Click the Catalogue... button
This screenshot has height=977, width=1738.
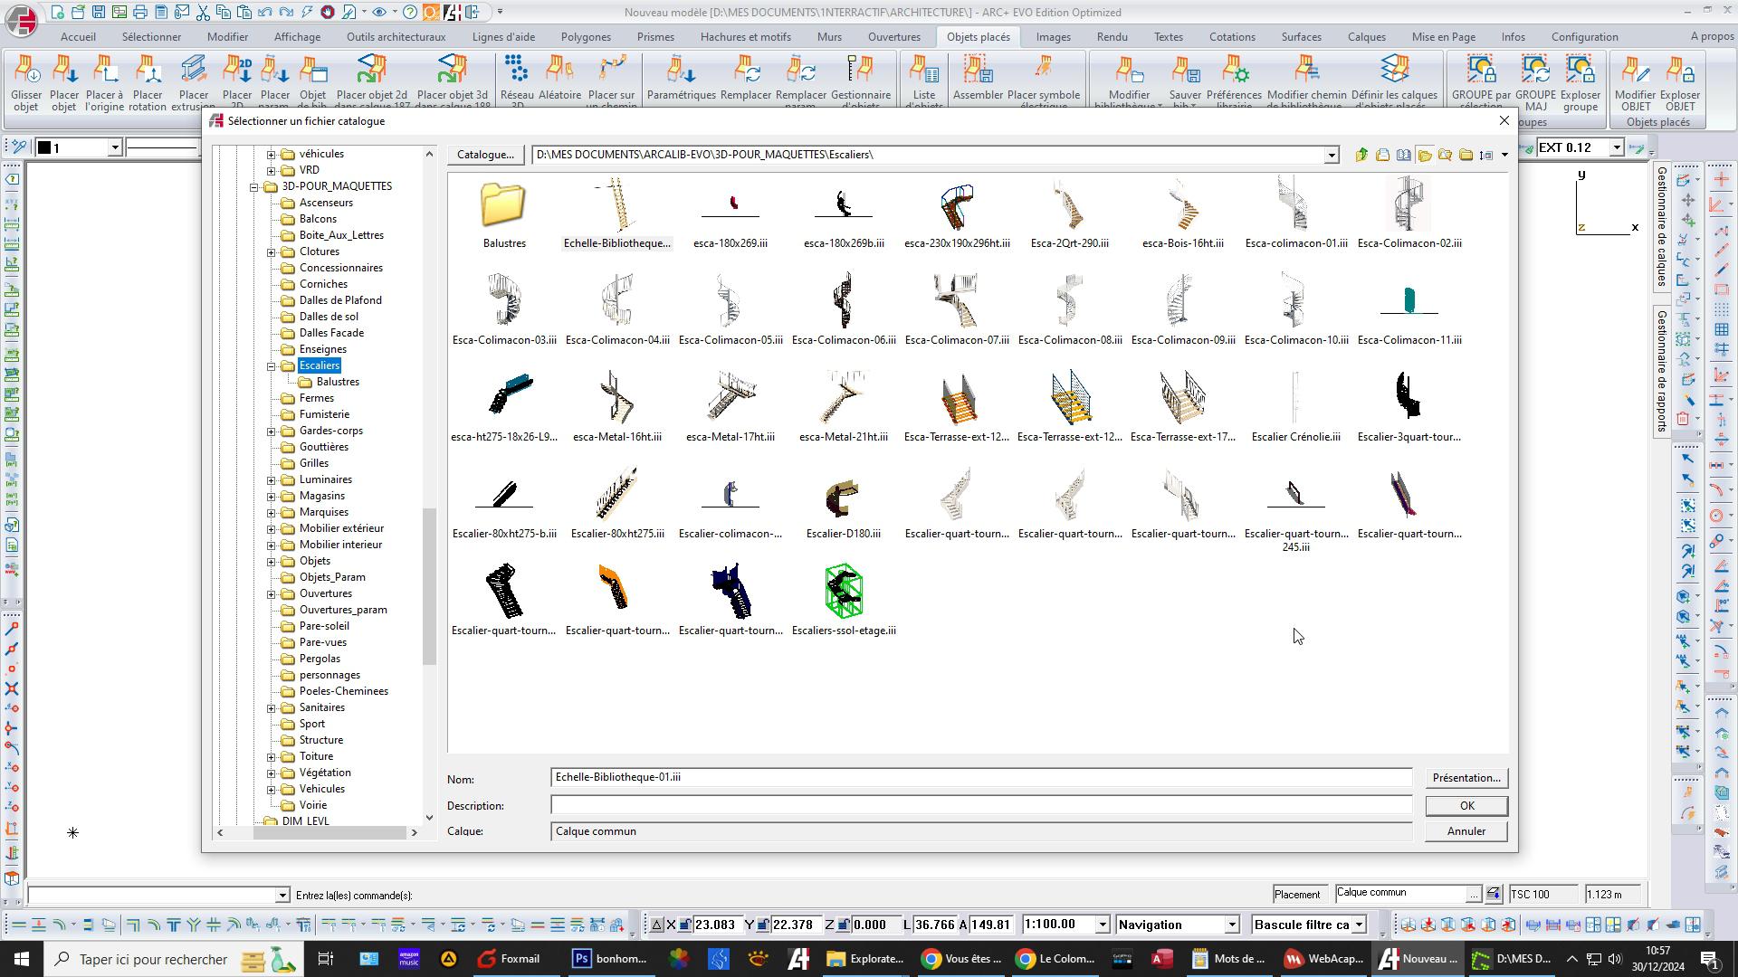click(x=484, y=155)
